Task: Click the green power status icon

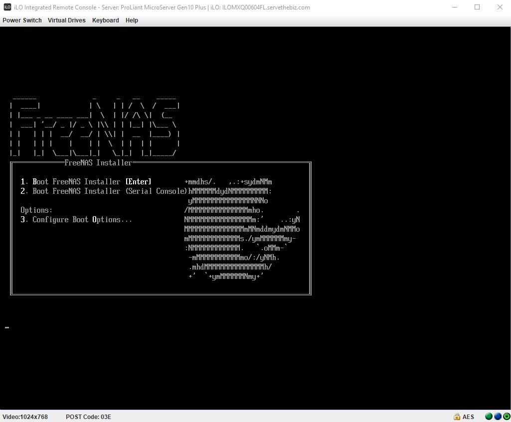Action: (x=507, y=417)
